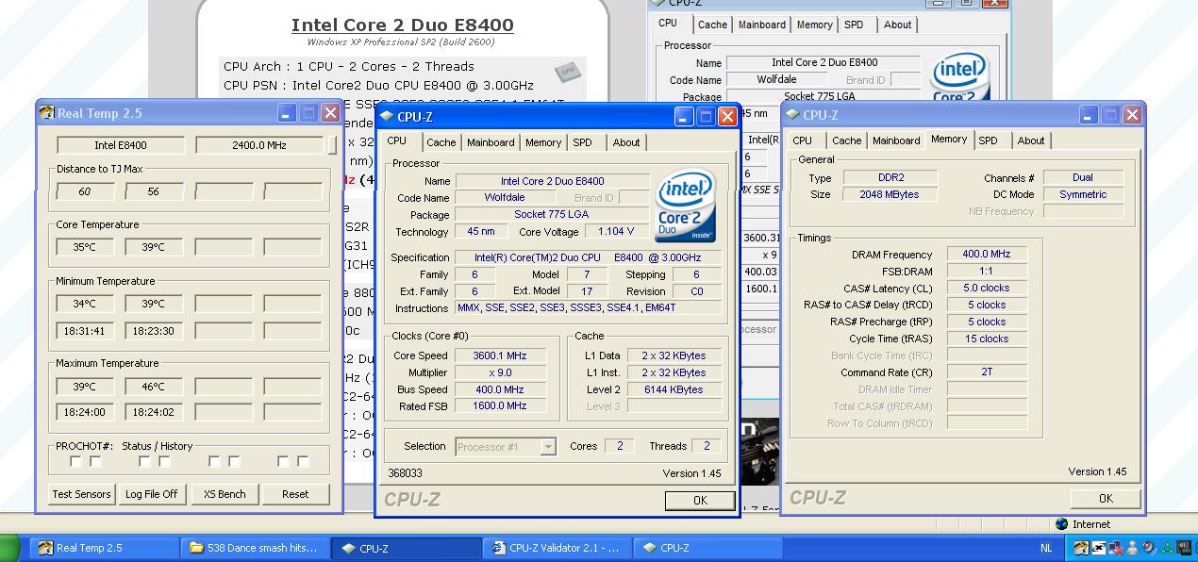Open Mainboard tab in CPU-Z Memory window

[x=896, y=140]
